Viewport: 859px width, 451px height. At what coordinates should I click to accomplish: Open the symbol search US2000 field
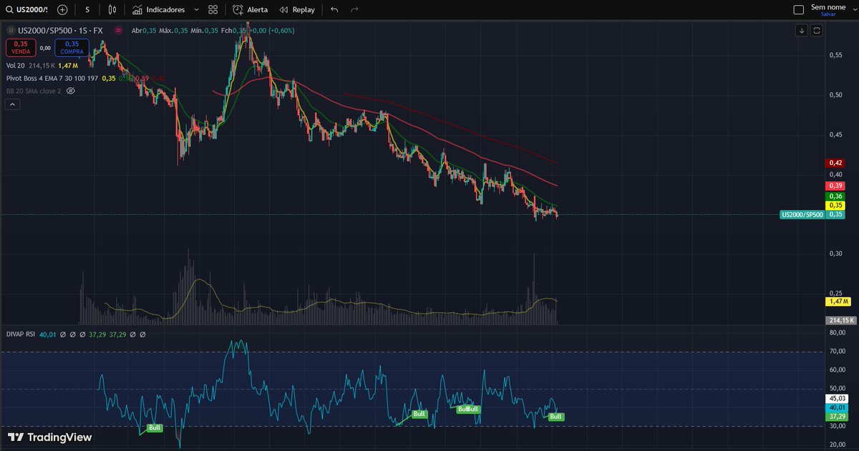click(x=26, y=9)
